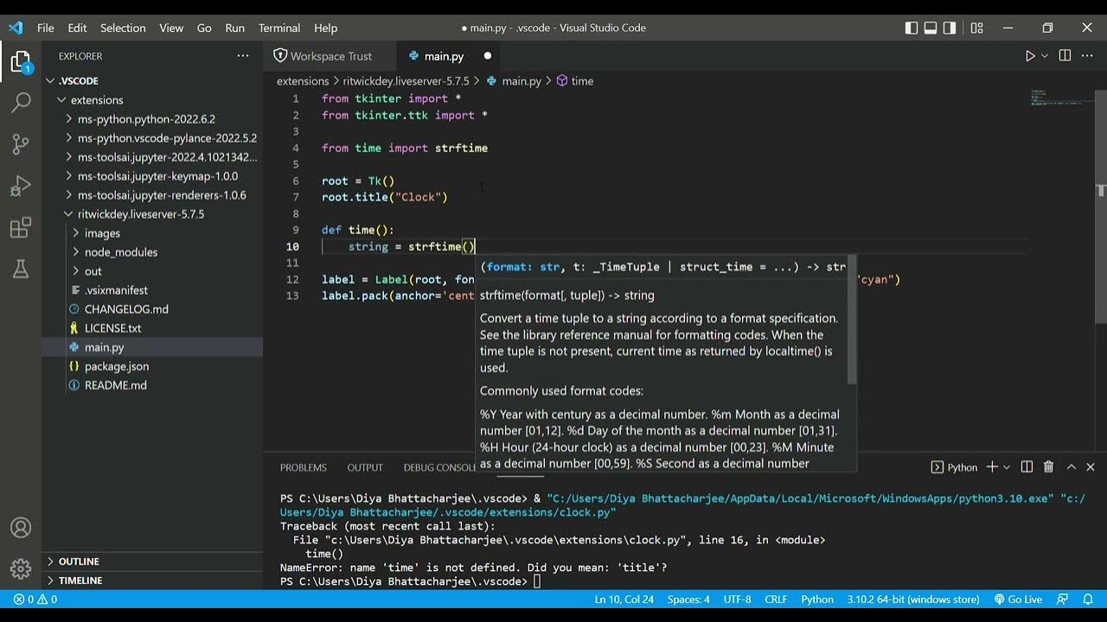
Task: Open the Run and Debug view
Action: coord(21,186)
